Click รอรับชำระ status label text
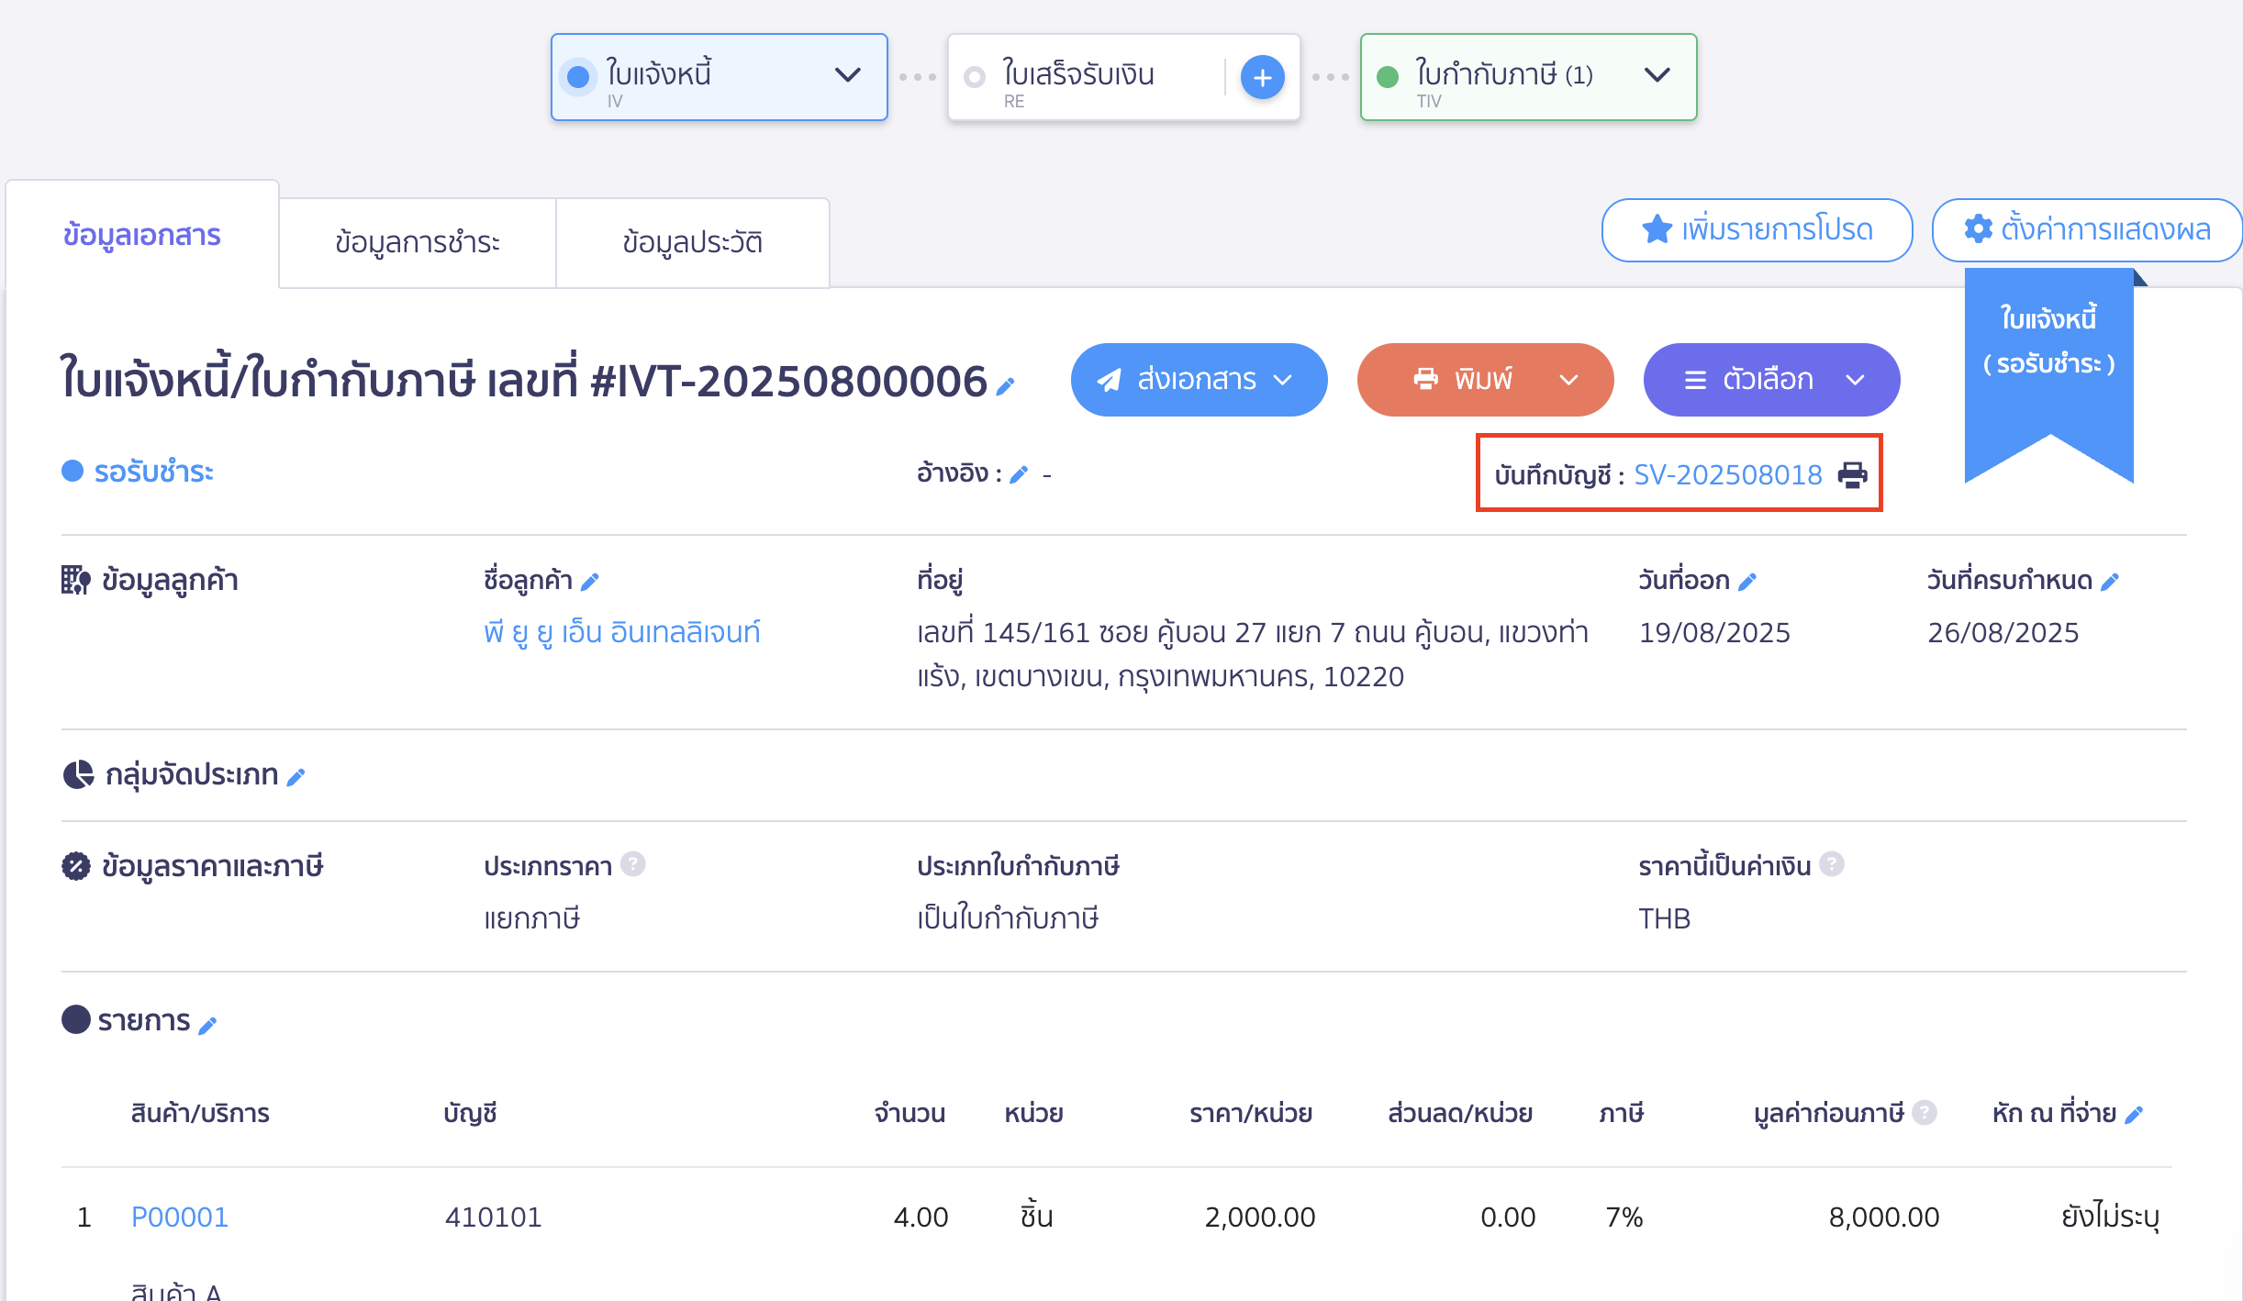This screenshot has width=2243, height=1301. coord(153,472)
